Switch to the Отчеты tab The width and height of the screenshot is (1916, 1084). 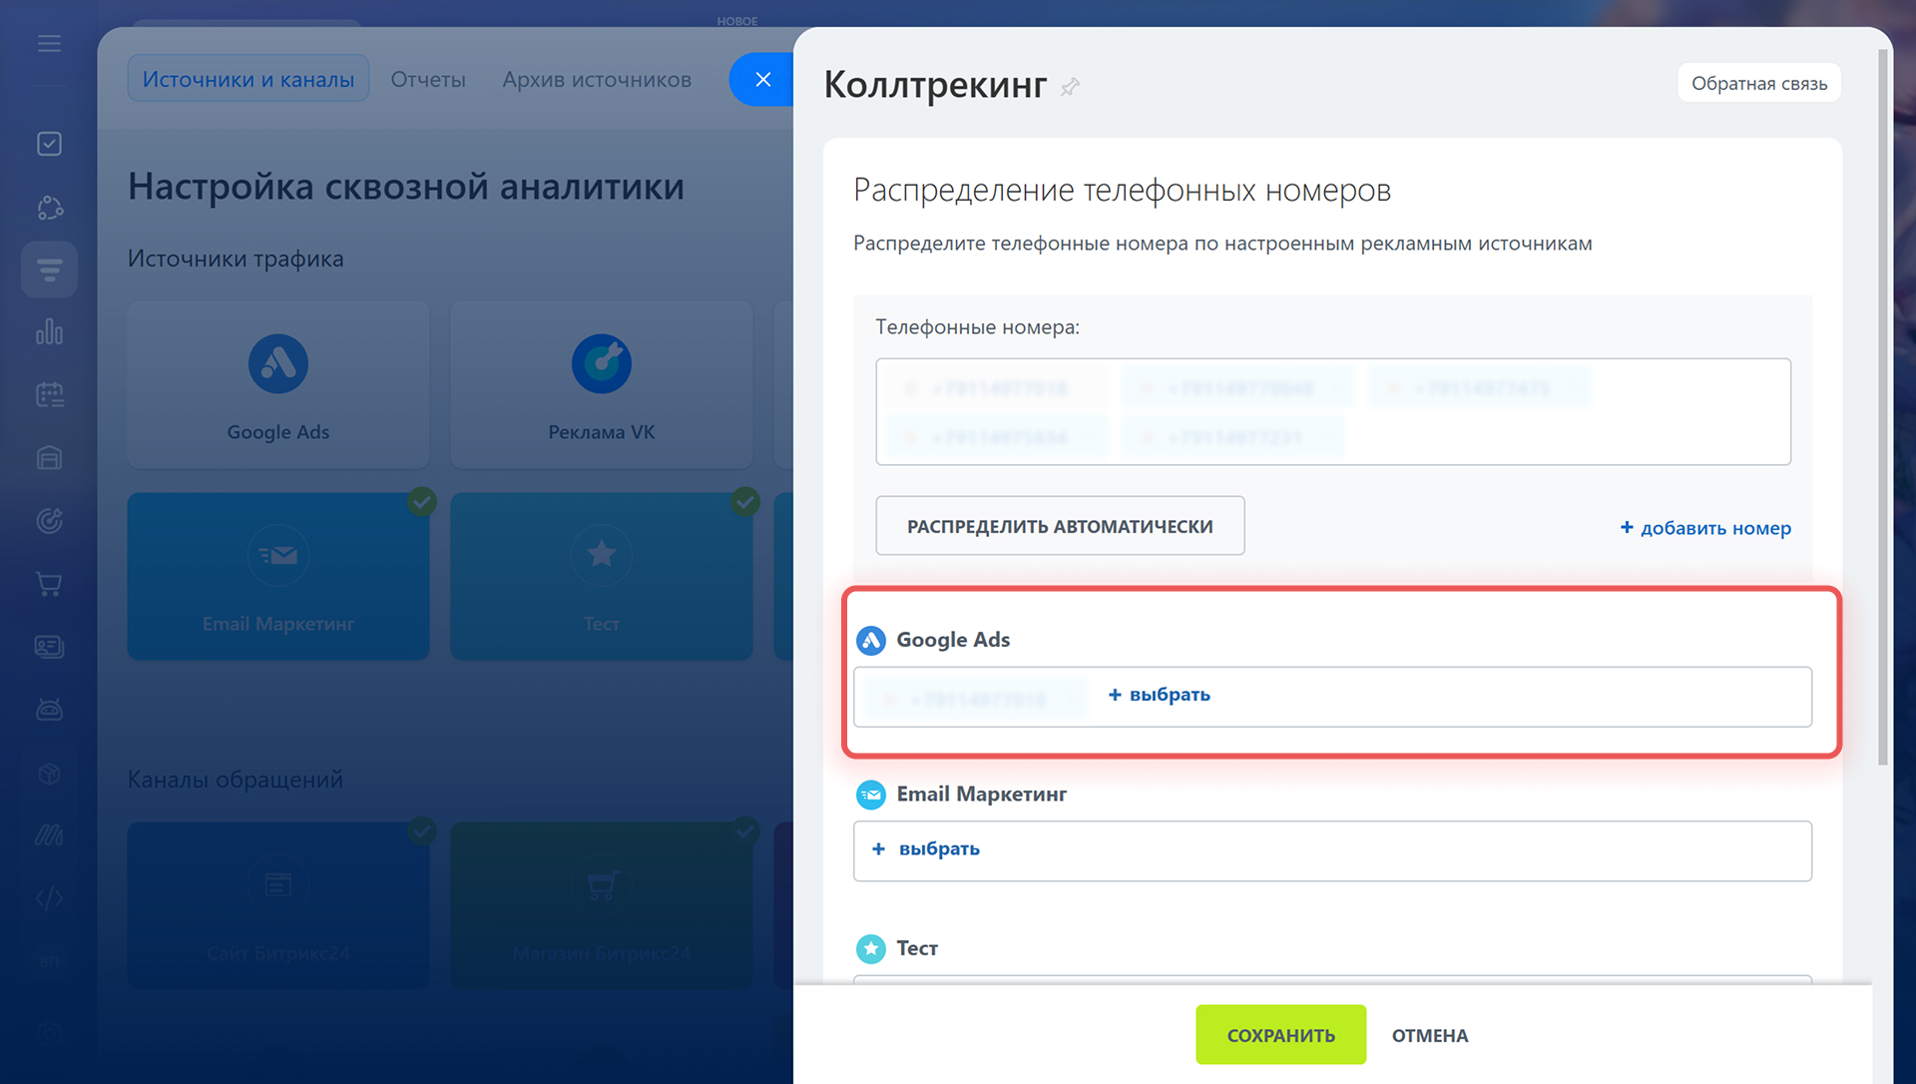click(x=428, y=79)
